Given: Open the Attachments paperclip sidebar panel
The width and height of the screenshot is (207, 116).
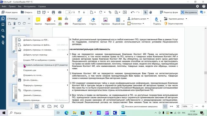Looking at the screenshot, I should coord(3,36).
